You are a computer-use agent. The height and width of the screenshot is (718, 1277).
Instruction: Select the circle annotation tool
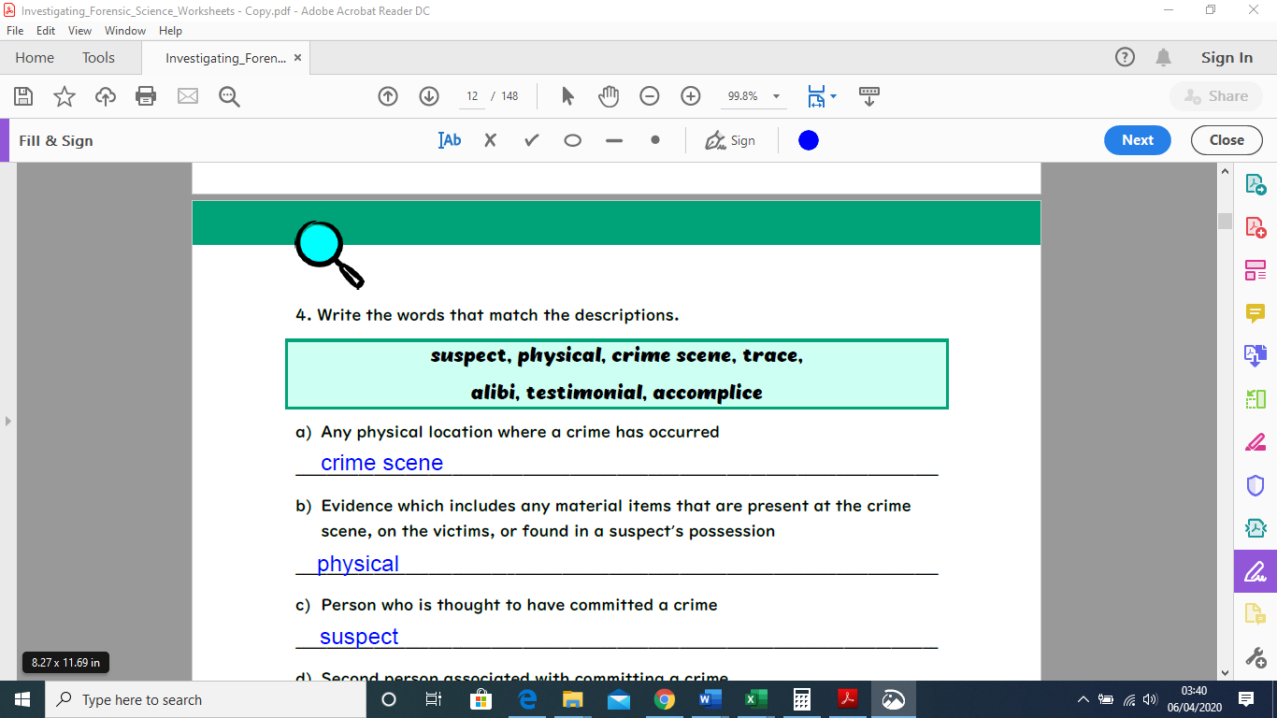[x=572, y=140]
